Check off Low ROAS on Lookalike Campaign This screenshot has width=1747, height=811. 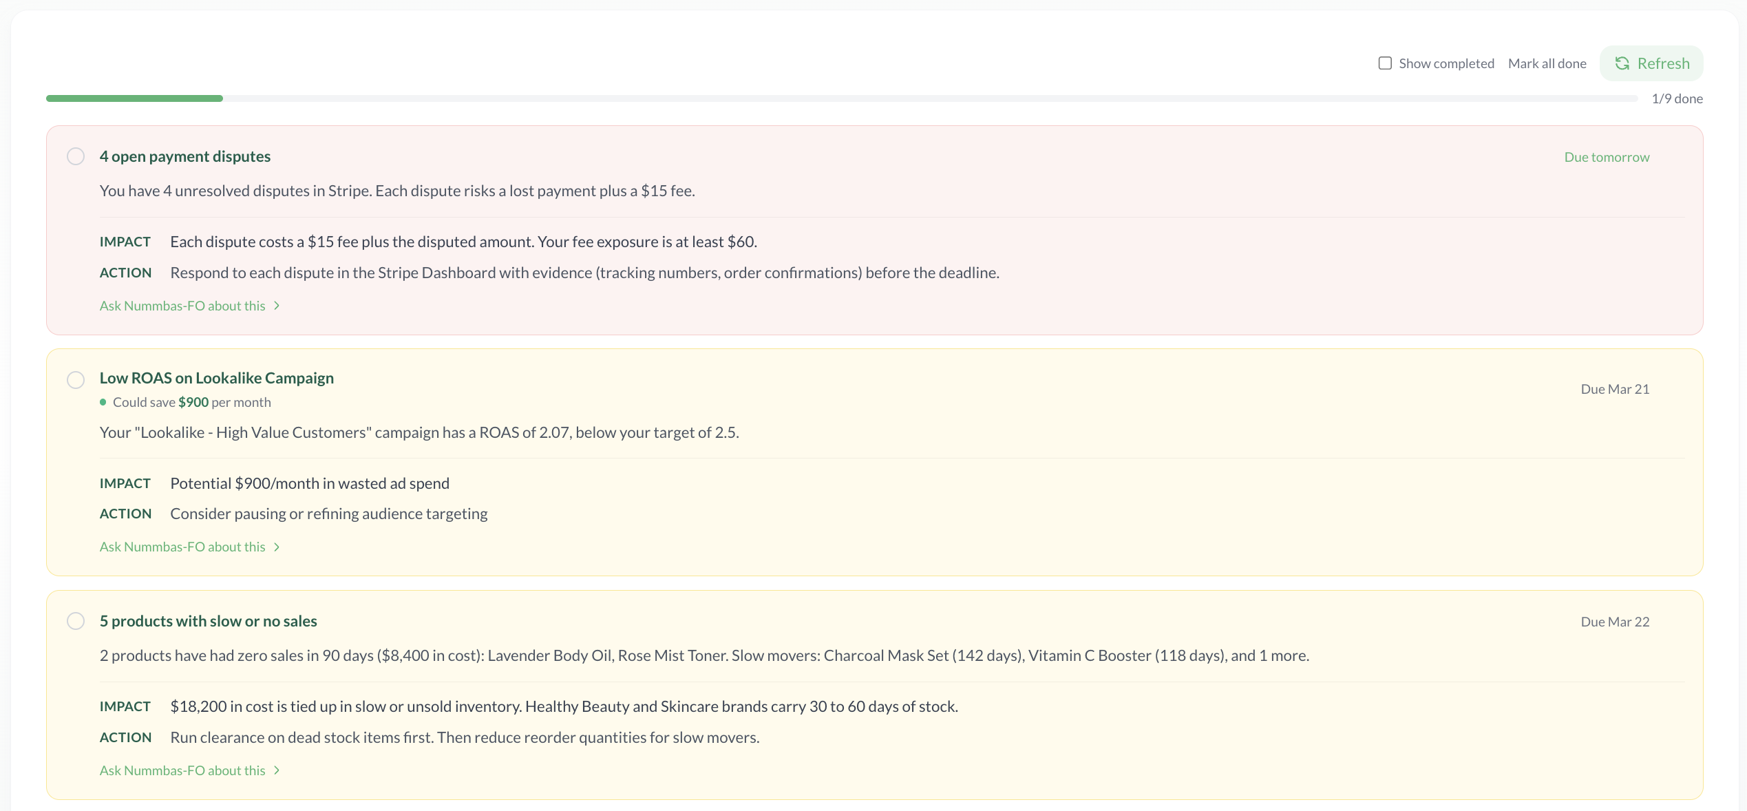click(x=76, y=380)
